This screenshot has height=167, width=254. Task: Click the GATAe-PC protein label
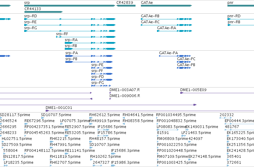pyautogui.click(x=186, y=59)
